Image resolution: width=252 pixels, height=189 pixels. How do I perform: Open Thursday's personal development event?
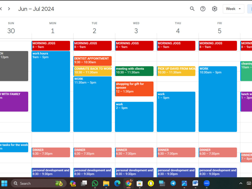(x=176, y=172)
